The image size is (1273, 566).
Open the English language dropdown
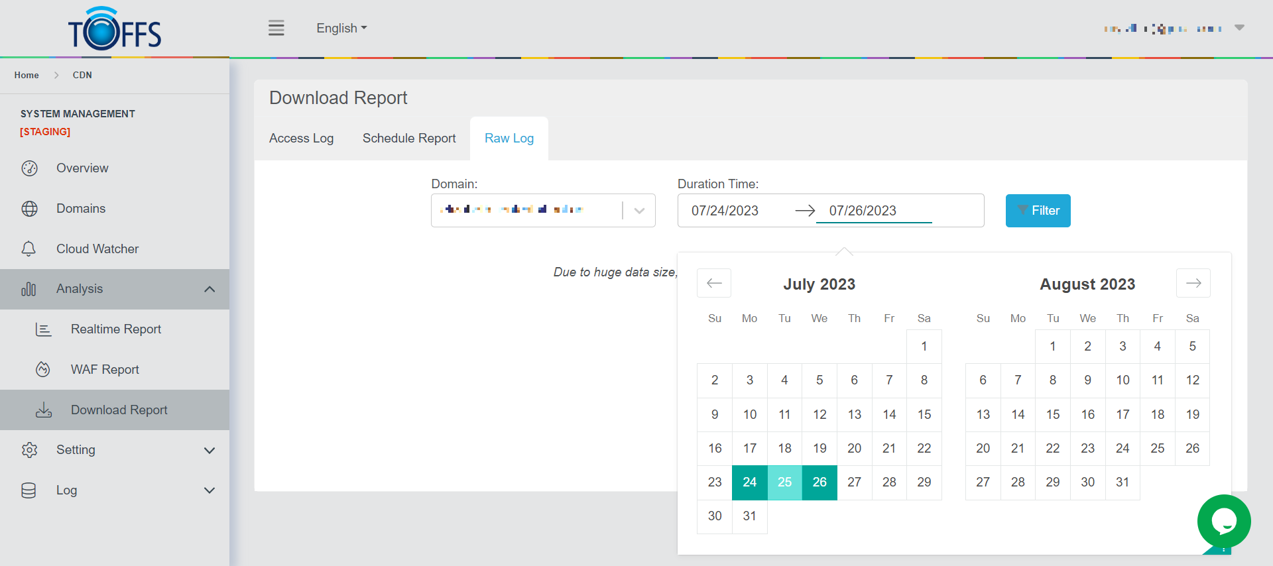pos(341,28)
